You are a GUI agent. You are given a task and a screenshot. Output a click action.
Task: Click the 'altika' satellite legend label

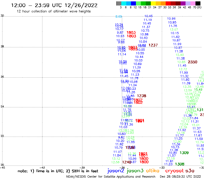[x=153, y=171]
